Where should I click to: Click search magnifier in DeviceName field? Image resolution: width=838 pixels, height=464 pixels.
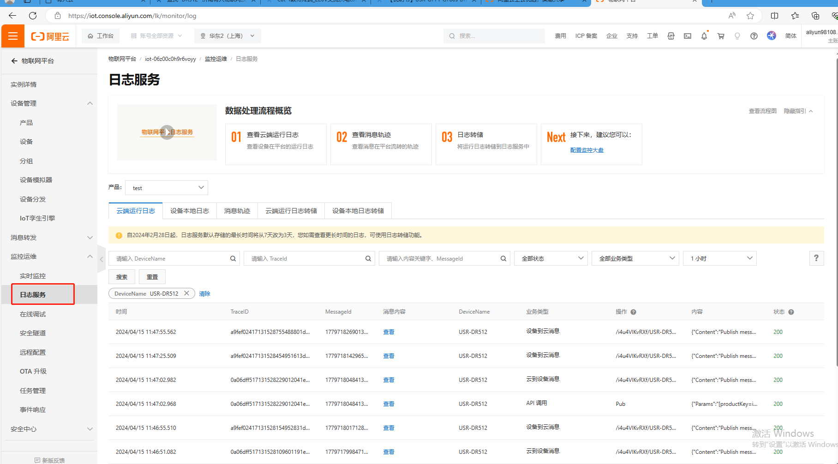point(233,259)
